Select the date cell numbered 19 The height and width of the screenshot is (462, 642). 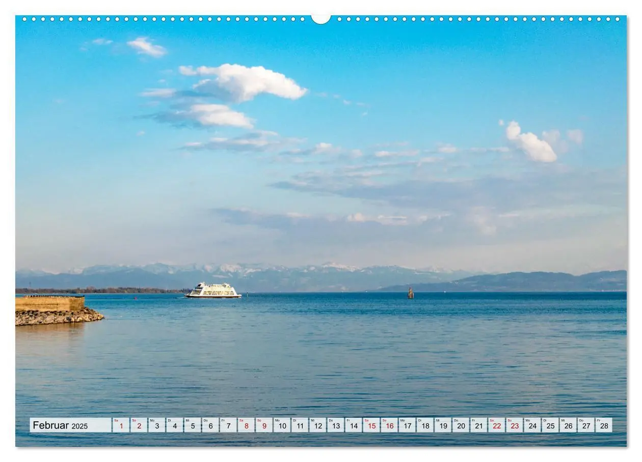pos(443,425)
